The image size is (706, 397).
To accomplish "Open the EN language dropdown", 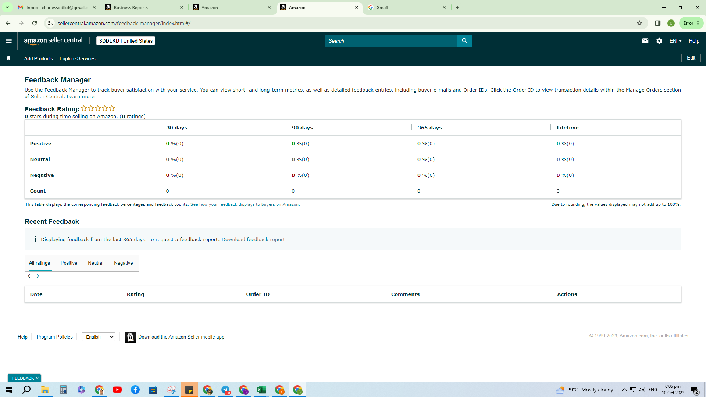I will pyautogui.click(x=675, y=41).
